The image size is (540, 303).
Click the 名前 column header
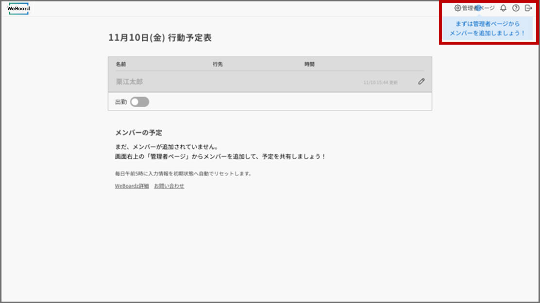120,64
